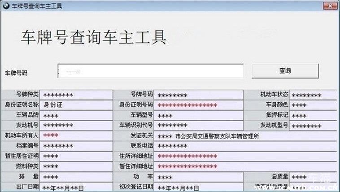The height and width of the screenshot is (192, 340).
Task: Click the 车辆型号 value field
Action: (198, 115)
